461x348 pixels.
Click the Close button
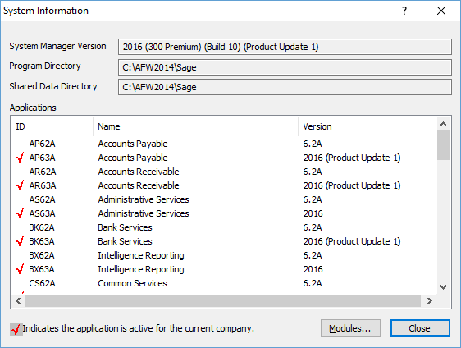coord(420,328)
